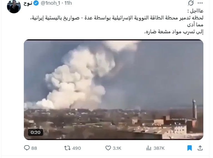Click the 88 replies count

point(34,148)
